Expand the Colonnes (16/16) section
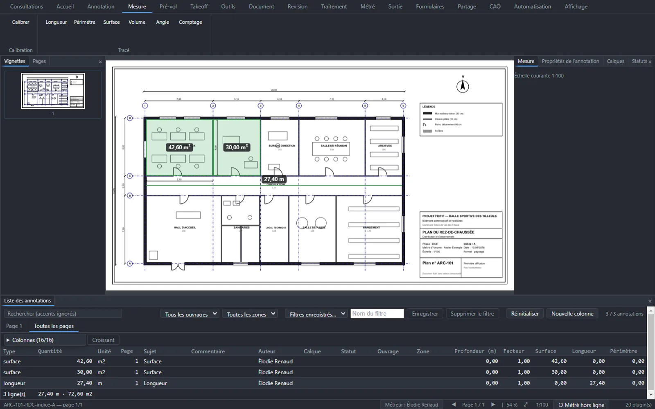Screen dimensions: 655x409 click(45, 340)
